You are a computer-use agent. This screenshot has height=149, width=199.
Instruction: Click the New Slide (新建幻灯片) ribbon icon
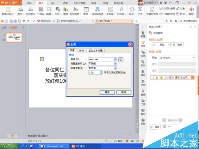9,10
